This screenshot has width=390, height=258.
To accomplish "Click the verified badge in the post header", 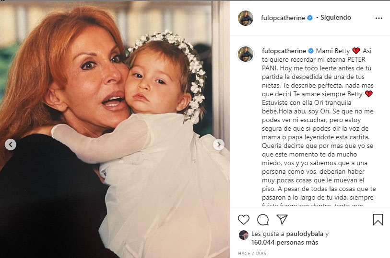I will 310,18.
